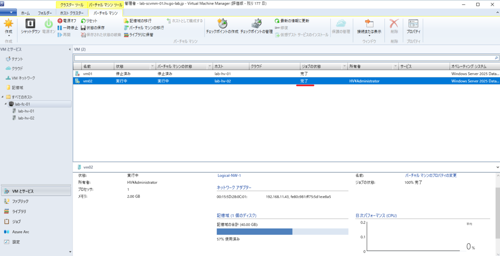Collapse lab-fc-01 cluster node
Screen dimensions: 500x256
[6, 104]
